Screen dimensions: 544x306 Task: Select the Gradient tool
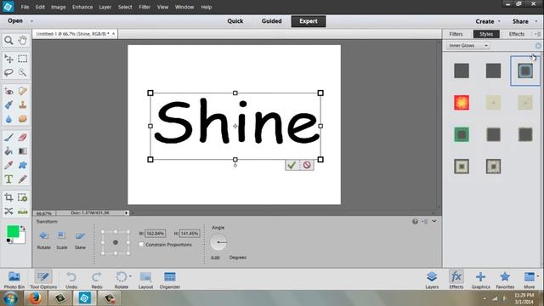[x=23, y=151]
